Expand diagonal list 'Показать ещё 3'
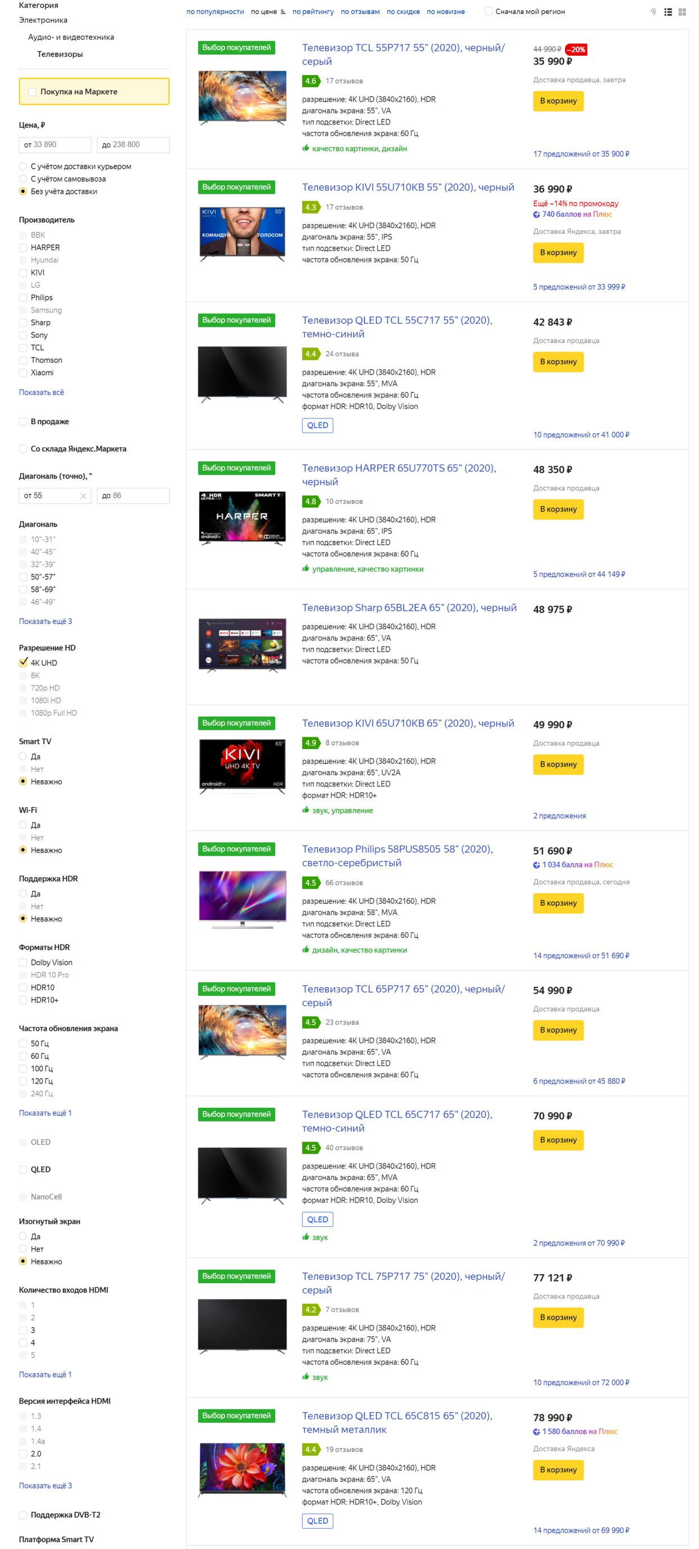Viewport: 699px width, 1549px height. tap(45, 621)
